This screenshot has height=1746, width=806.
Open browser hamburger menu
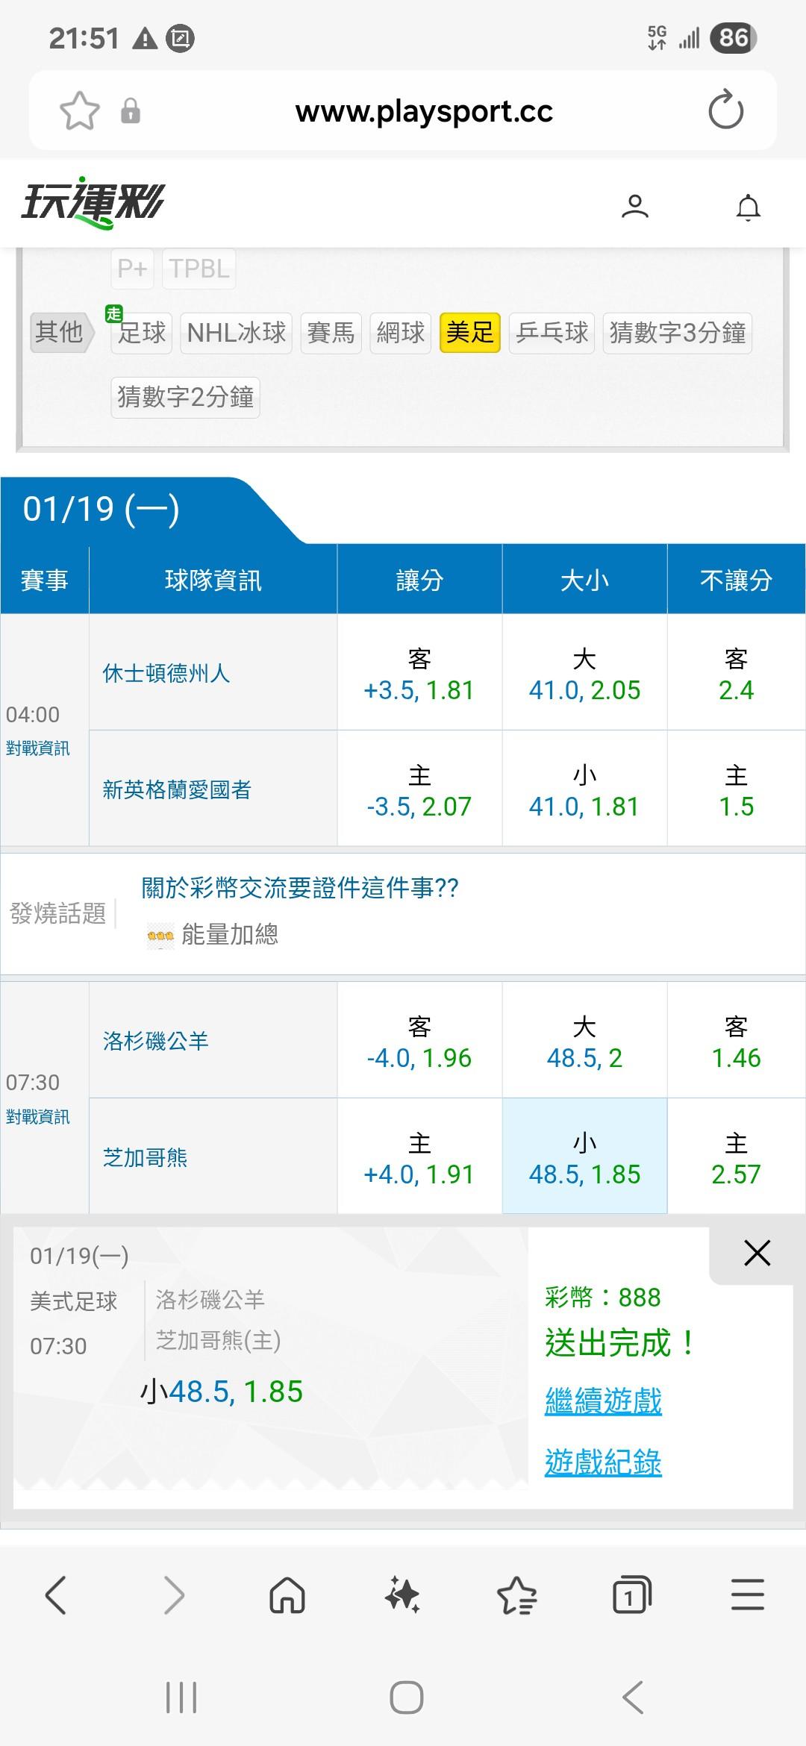747,1596
